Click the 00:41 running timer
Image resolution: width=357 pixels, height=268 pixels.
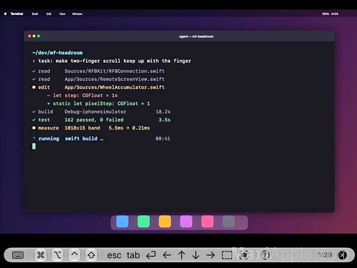(x=163, y=139)
